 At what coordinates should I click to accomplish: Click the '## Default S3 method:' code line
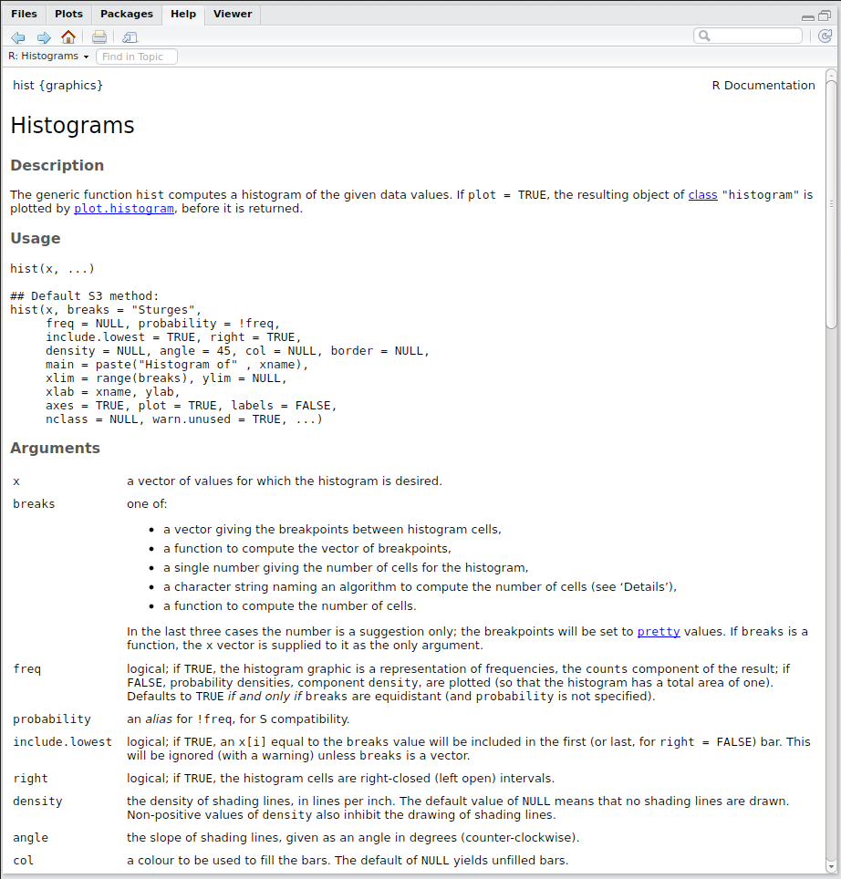85,296
